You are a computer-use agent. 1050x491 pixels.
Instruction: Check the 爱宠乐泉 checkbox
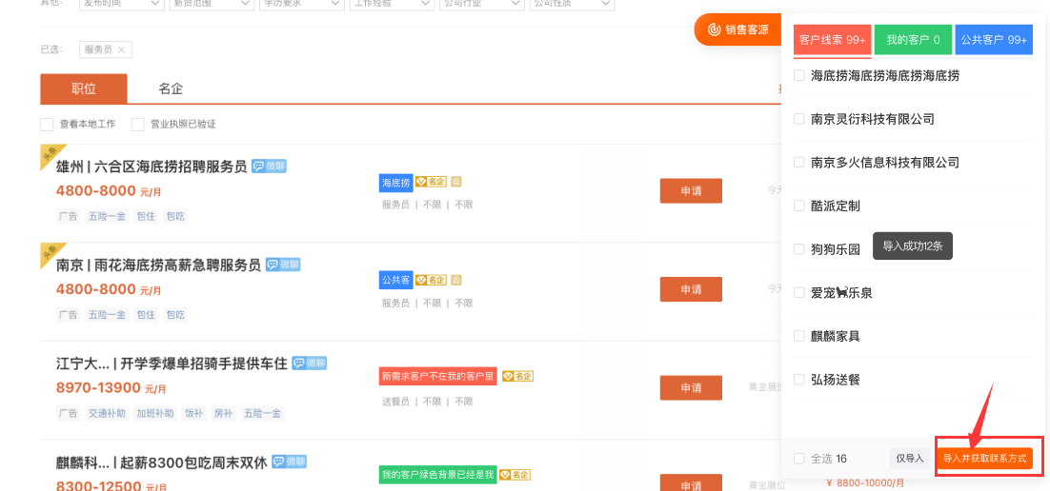(798, 292)
